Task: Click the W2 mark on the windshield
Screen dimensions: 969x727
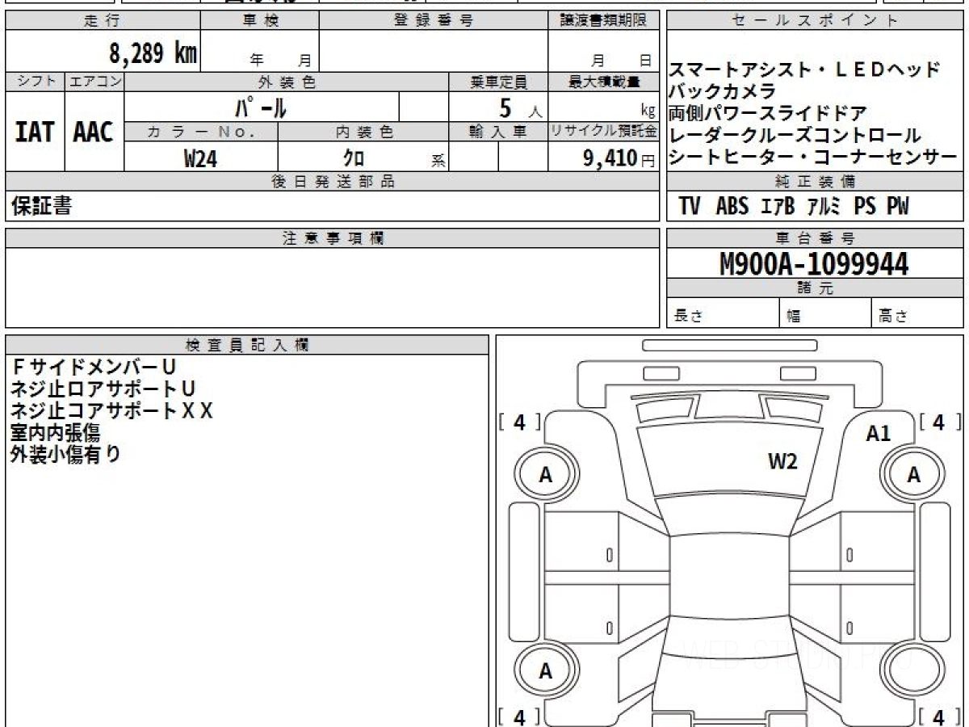Action: coord(782,461)
